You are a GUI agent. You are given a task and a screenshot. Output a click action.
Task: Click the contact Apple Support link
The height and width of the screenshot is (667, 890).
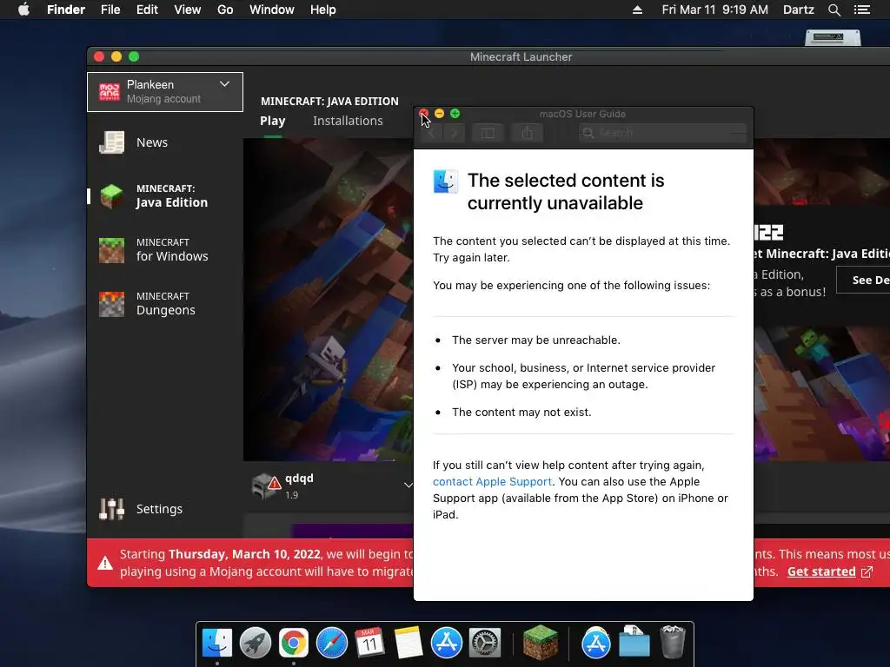click(492, 481)
